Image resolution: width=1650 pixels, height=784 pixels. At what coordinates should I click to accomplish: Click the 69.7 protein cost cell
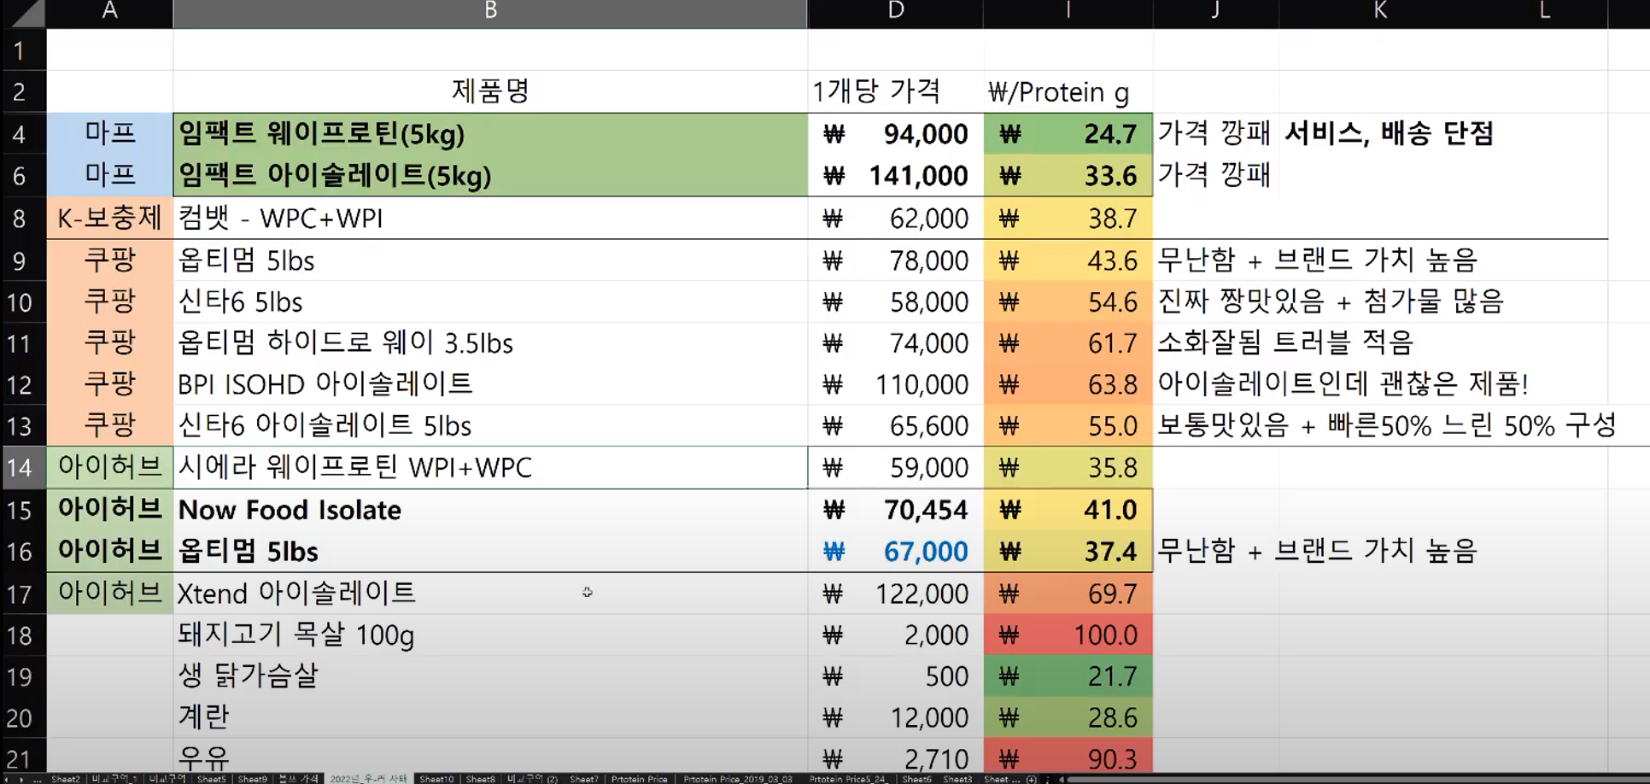click(x=1068, y=594)
